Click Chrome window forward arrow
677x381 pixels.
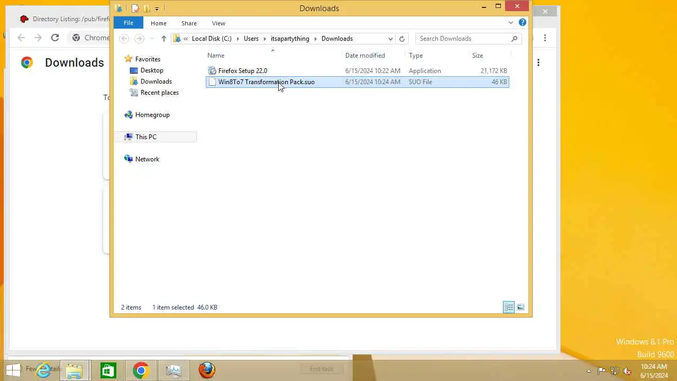[x=38, y=38]
